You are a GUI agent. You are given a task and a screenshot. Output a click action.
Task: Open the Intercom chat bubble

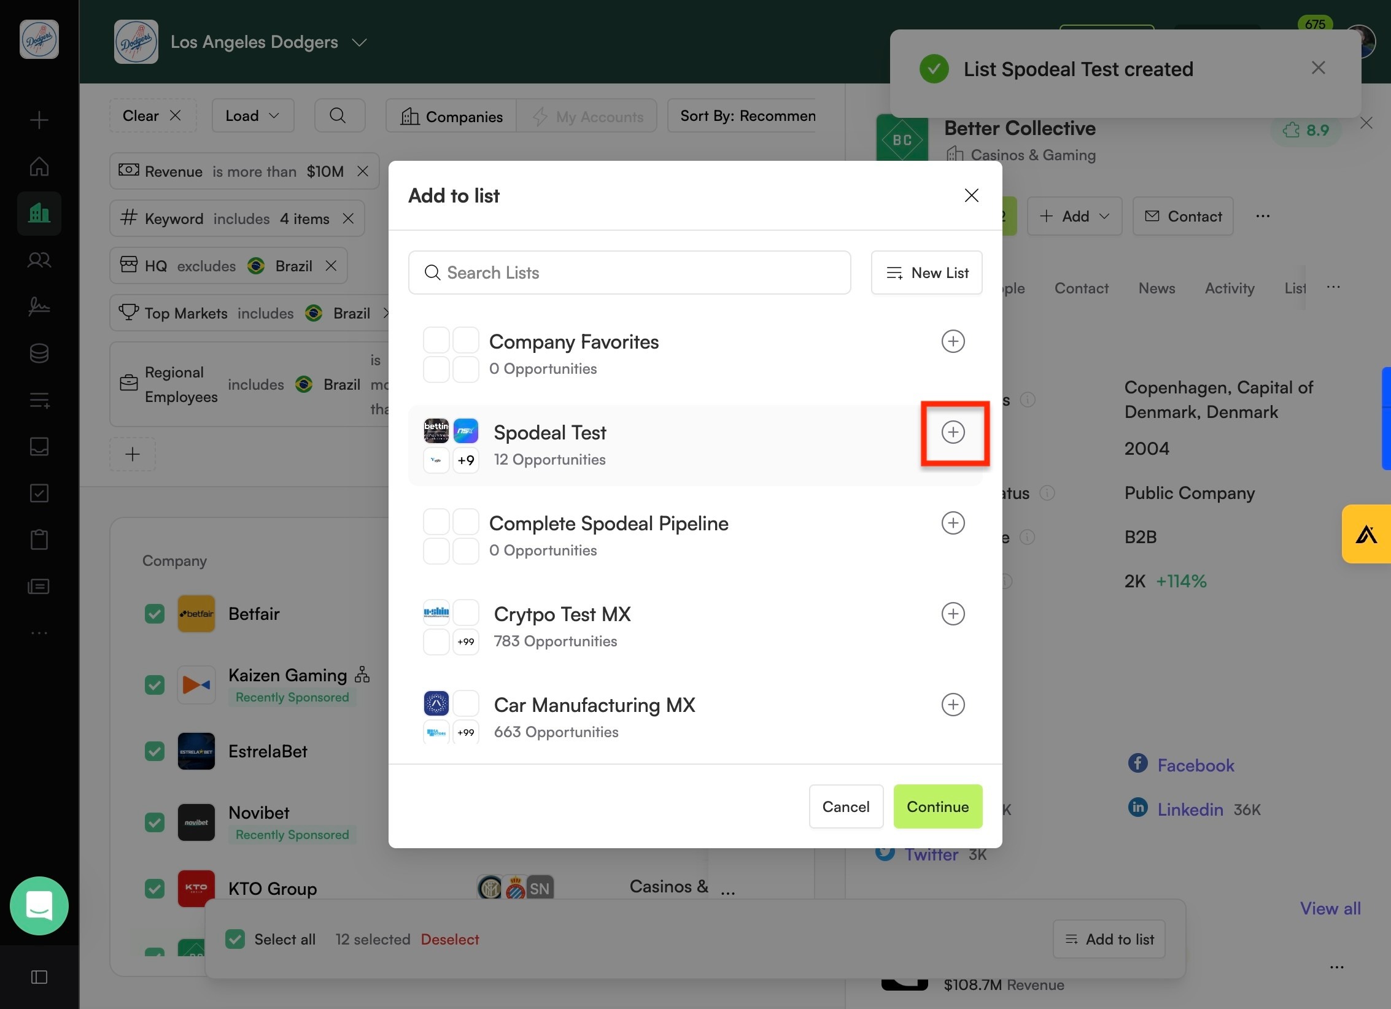coord(39,906)
